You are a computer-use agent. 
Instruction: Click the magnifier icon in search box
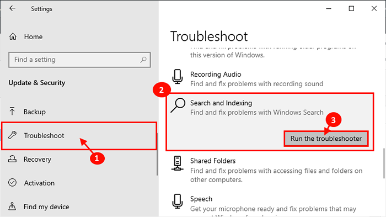coord(143,60)
